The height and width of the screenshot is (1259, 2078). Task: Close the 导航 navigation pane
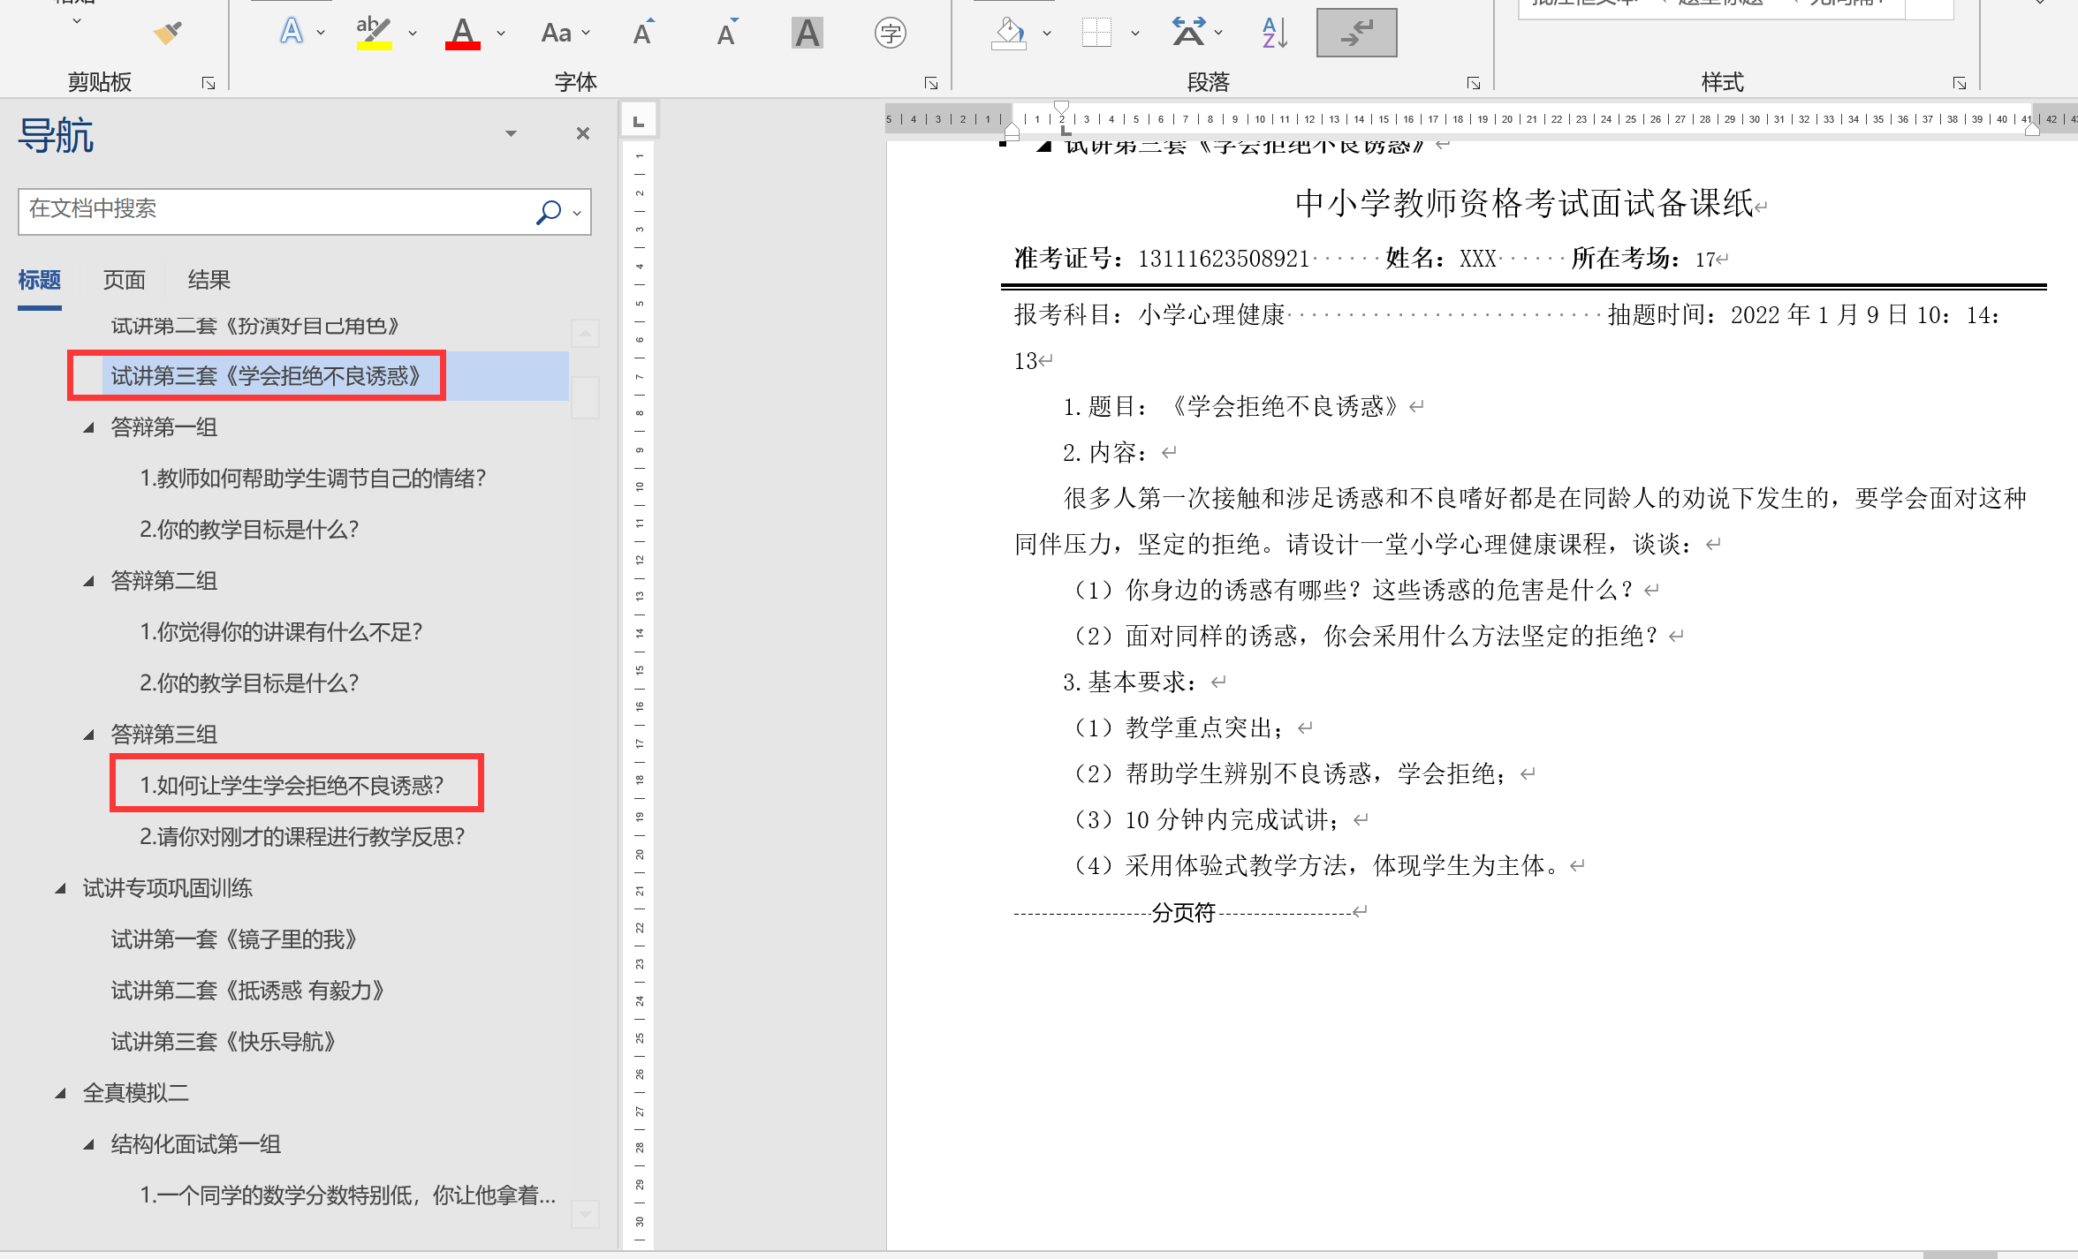coord(582,133)
